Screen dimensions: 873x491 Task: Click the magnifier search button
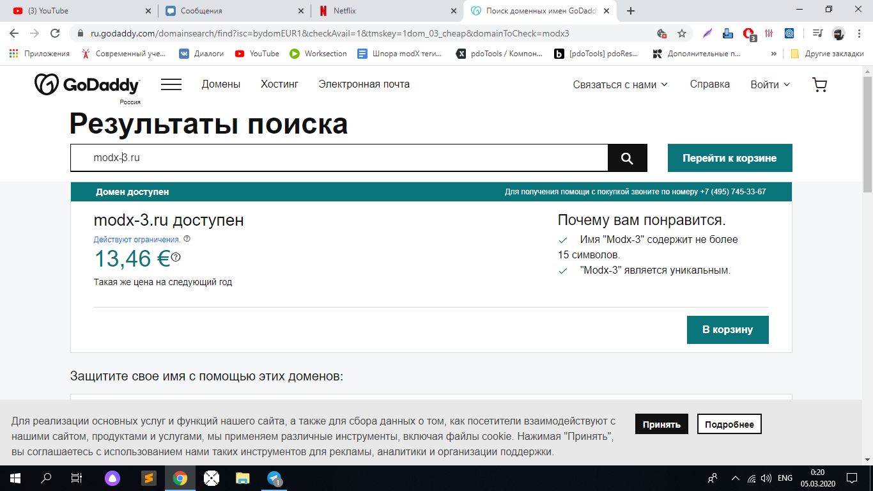(627, 158)
